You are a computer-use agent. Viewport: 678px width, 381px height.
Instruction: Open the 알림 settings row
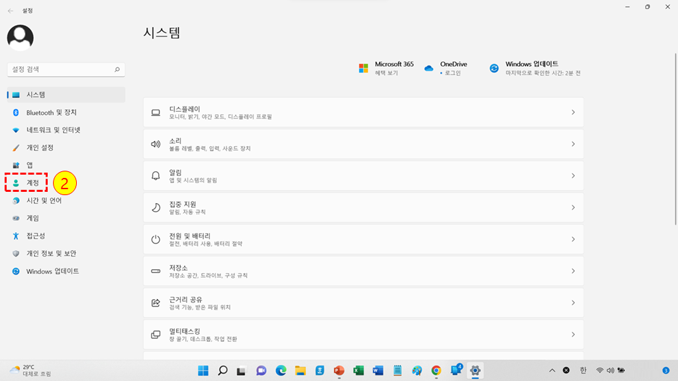363,176
